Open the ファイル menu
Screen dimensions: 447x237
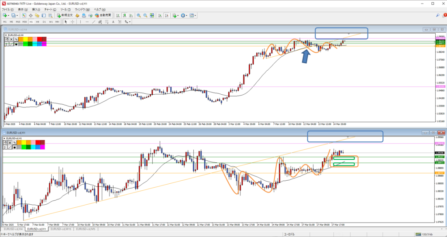pos(8,10)
